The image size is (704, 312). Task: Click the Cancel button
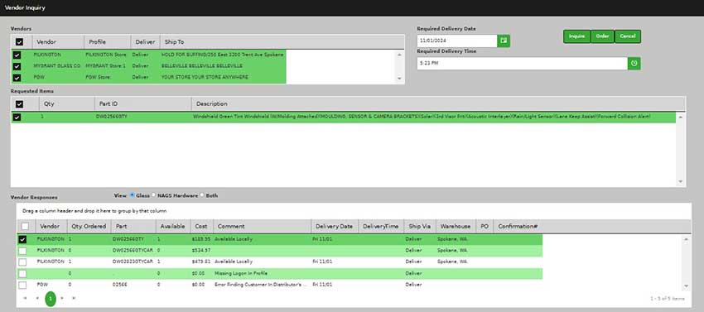click(x=628, y=36)
